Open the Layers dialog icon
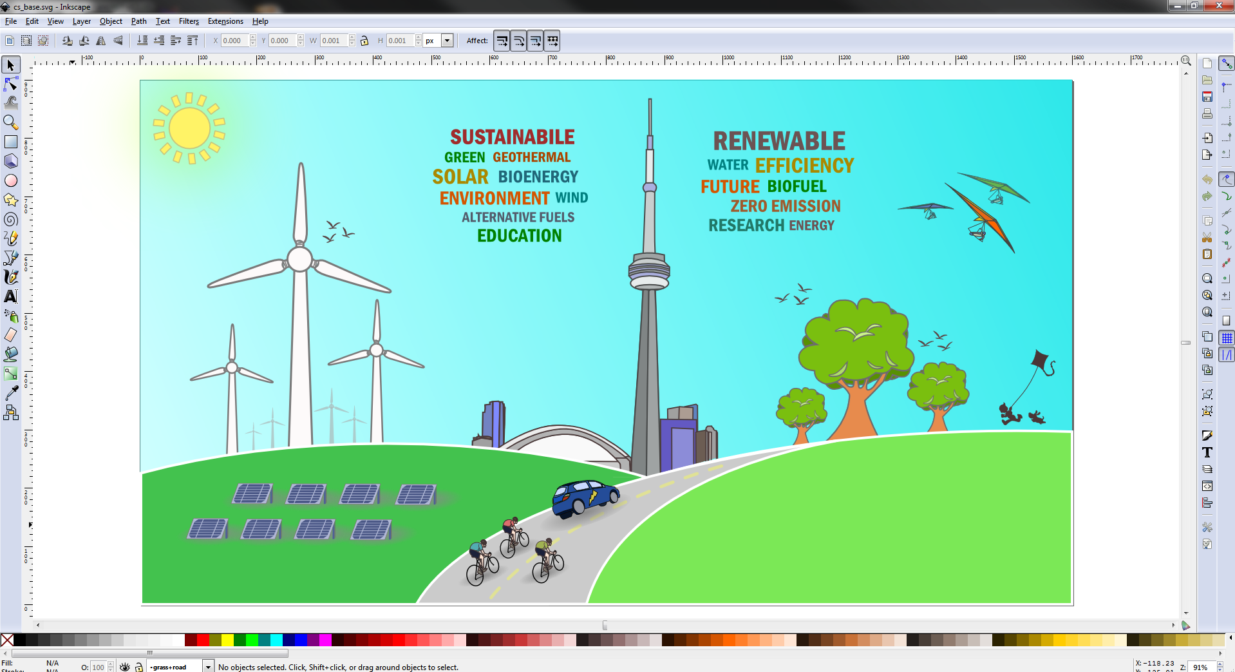Image resolution: width=1235 pixels, height=672 pixels. [x=1207, y=469]
